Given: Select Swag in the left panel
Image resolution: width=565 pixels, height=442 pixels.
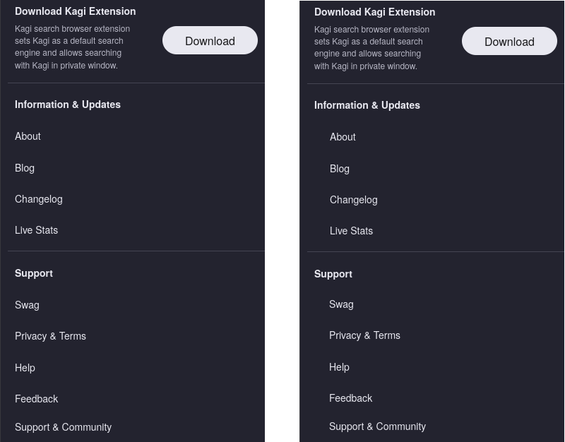Looking at the screenshot, I should pos(27,305).
